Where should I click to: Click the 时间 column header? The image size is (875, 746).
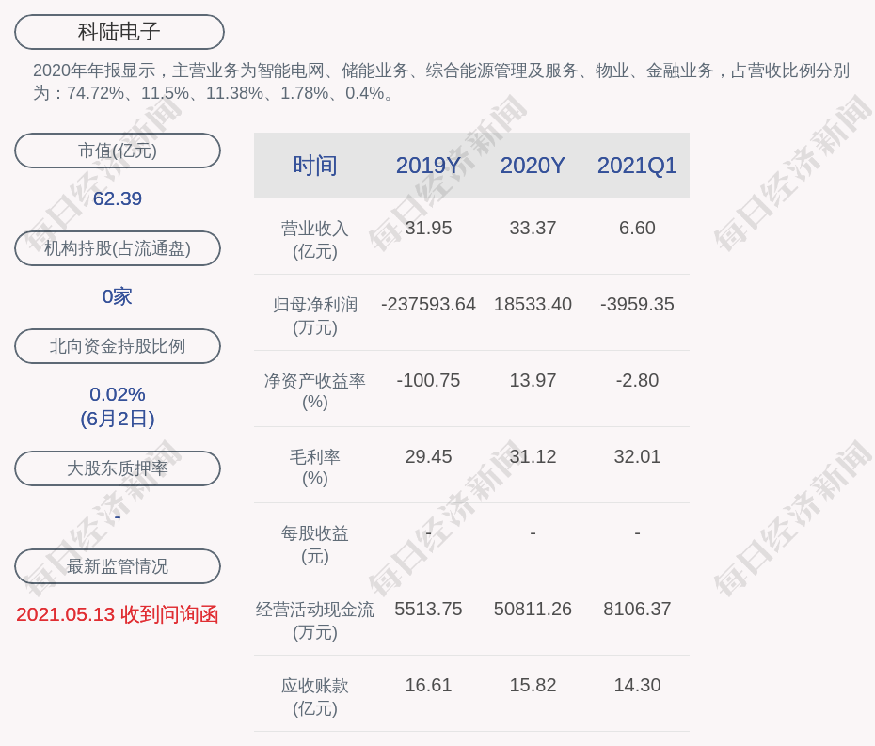point(315,166)
